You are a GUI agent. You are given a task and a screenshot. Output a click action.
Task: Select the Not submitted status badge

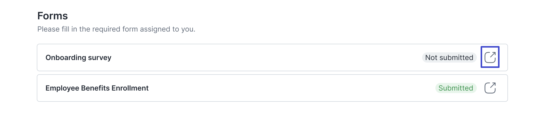pos(449,57)
